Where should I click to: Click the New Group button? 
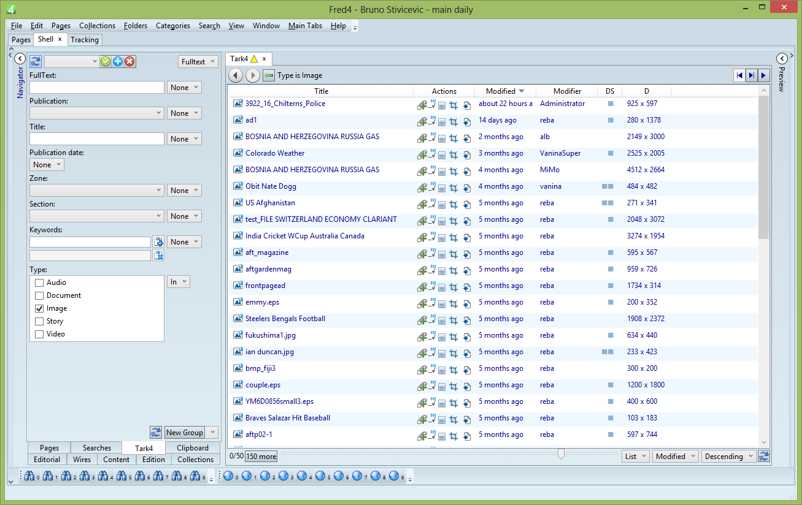coord(184,432)
